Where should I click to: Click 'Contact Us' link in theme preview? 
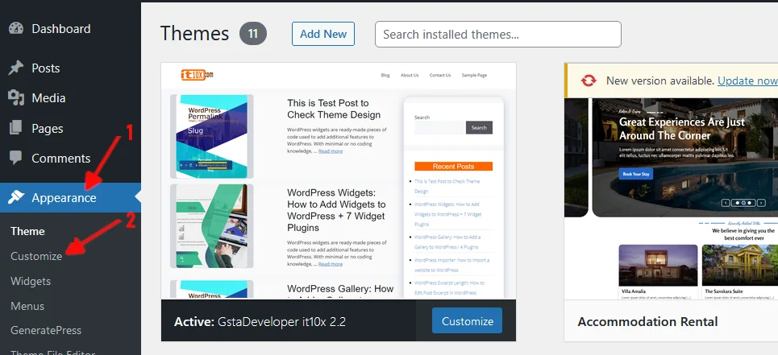440,75
